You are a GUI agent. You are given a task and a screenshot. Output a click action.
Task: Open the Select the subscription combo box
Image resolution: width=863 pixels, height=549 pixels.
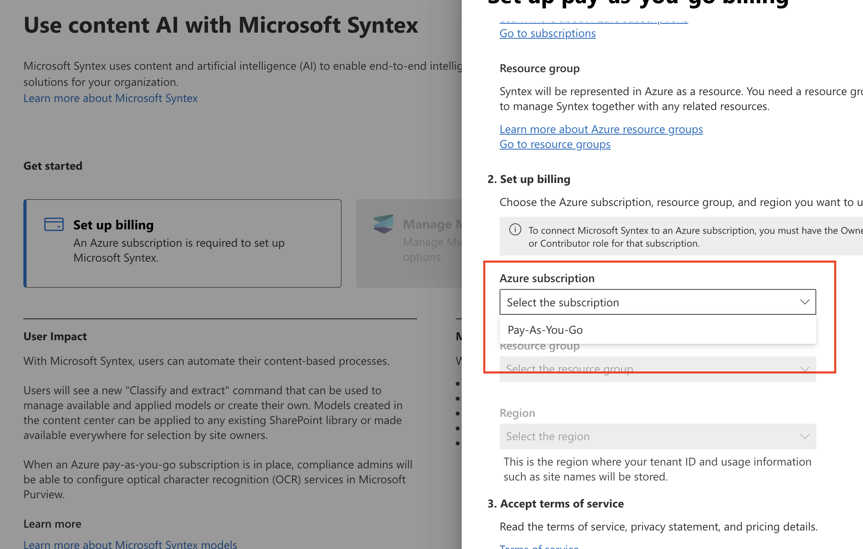point(658,302)
